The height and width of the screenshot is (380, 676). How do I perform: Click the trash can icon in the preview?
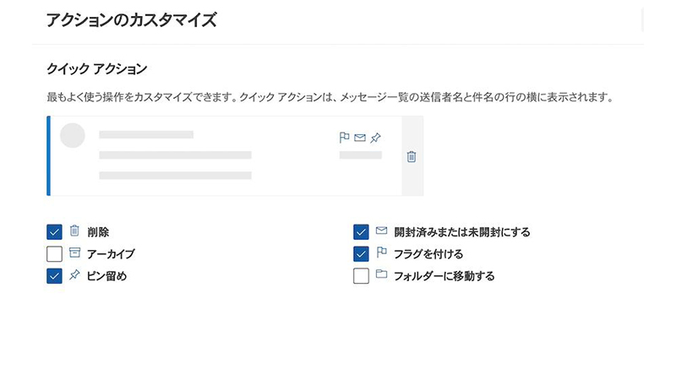click(412, 156)
